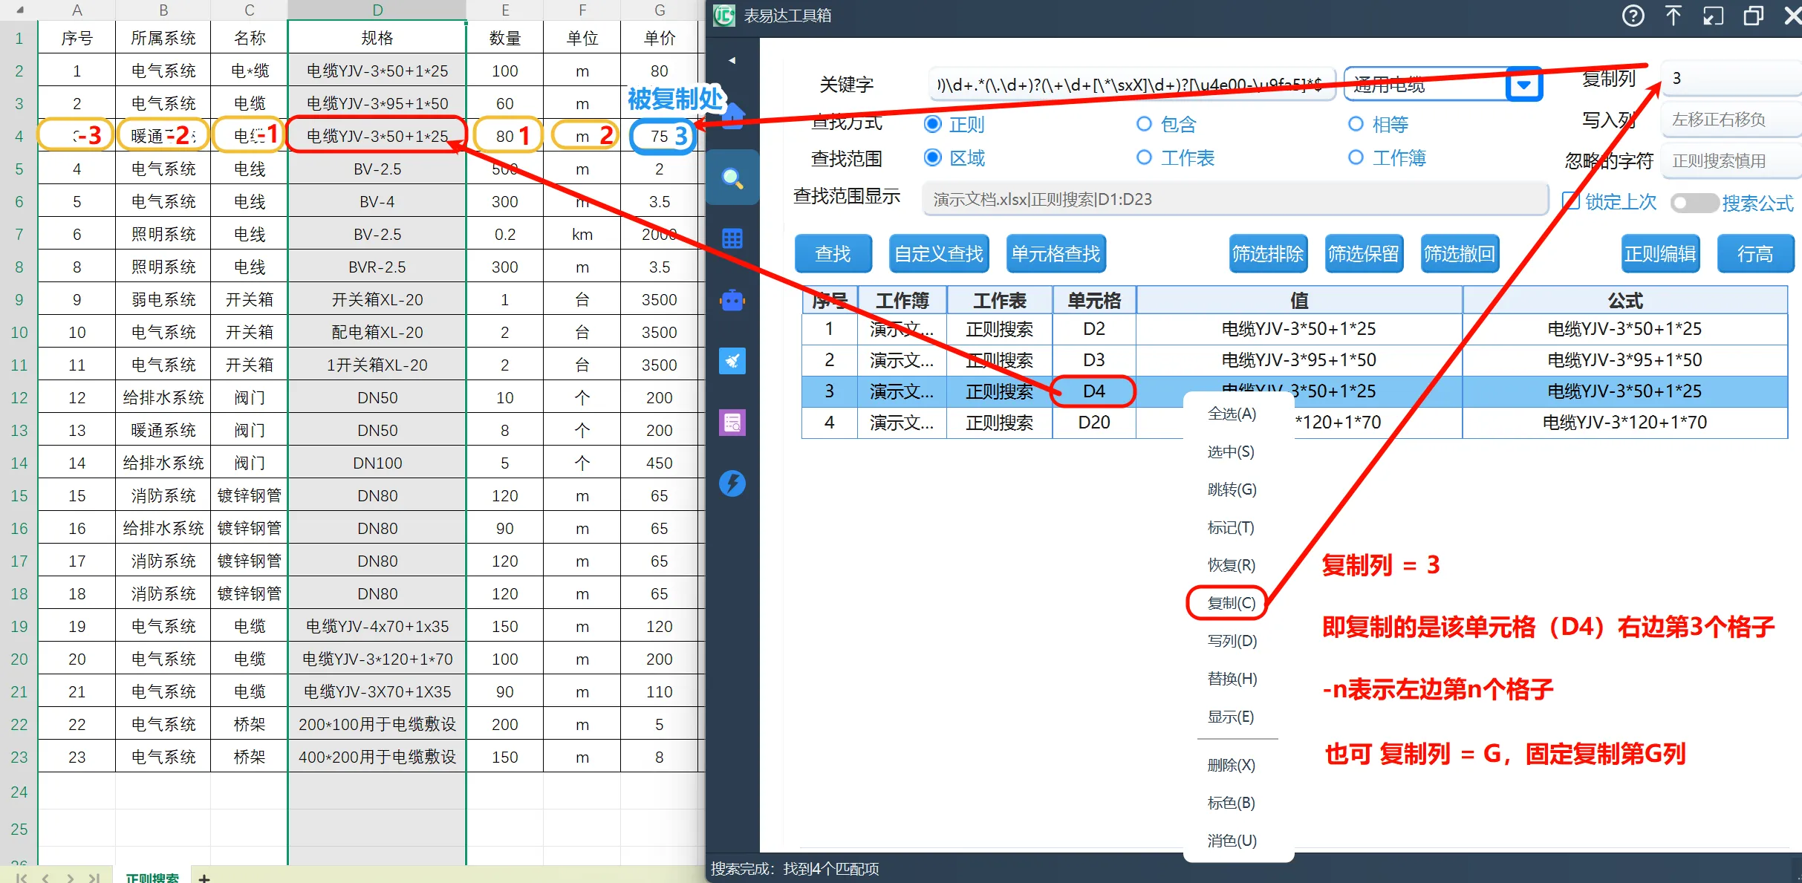Open the 通用电缆 preset dropdown arrow
1802x883 pixels.
1524,85
